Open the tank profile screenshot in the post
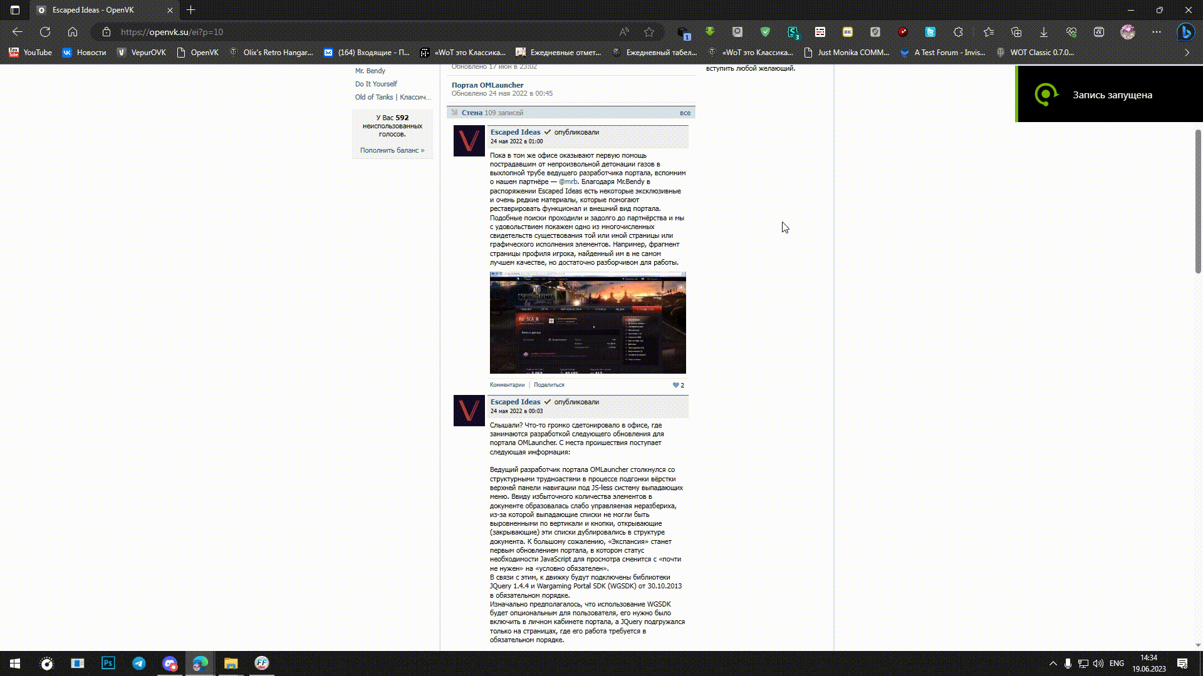The image size is (1203, 676). (x=588, y=323)
